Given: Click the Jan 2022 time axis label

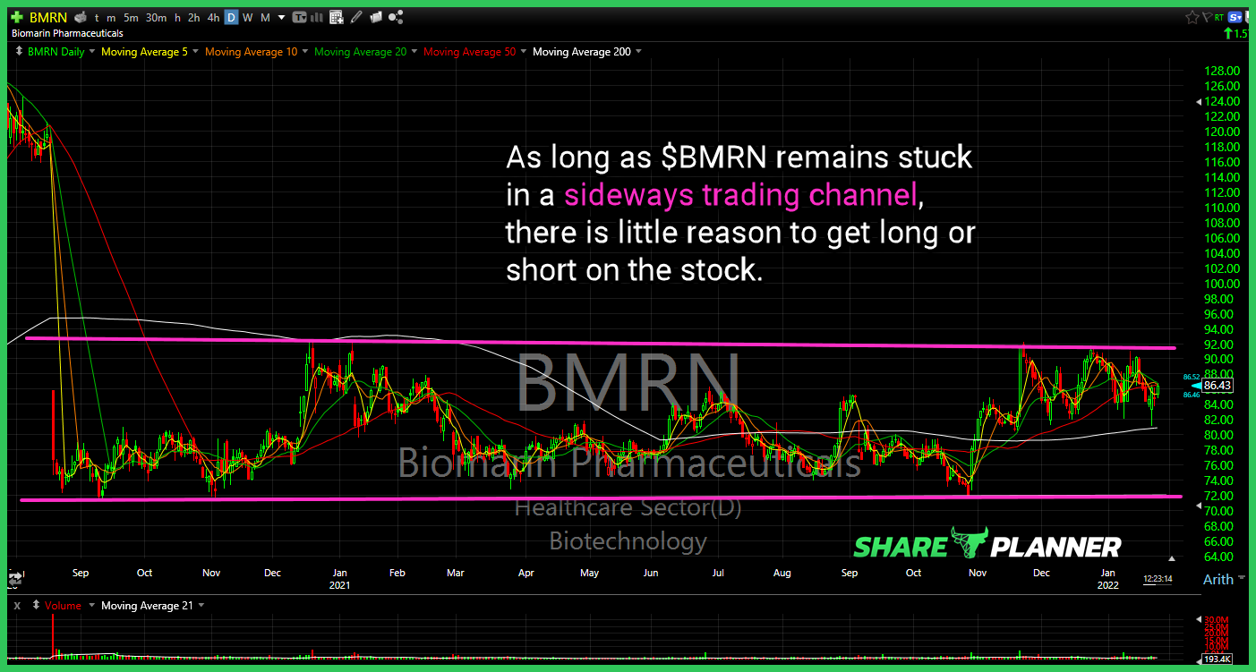Looking at the screenshot, I should pos(1108,579).
